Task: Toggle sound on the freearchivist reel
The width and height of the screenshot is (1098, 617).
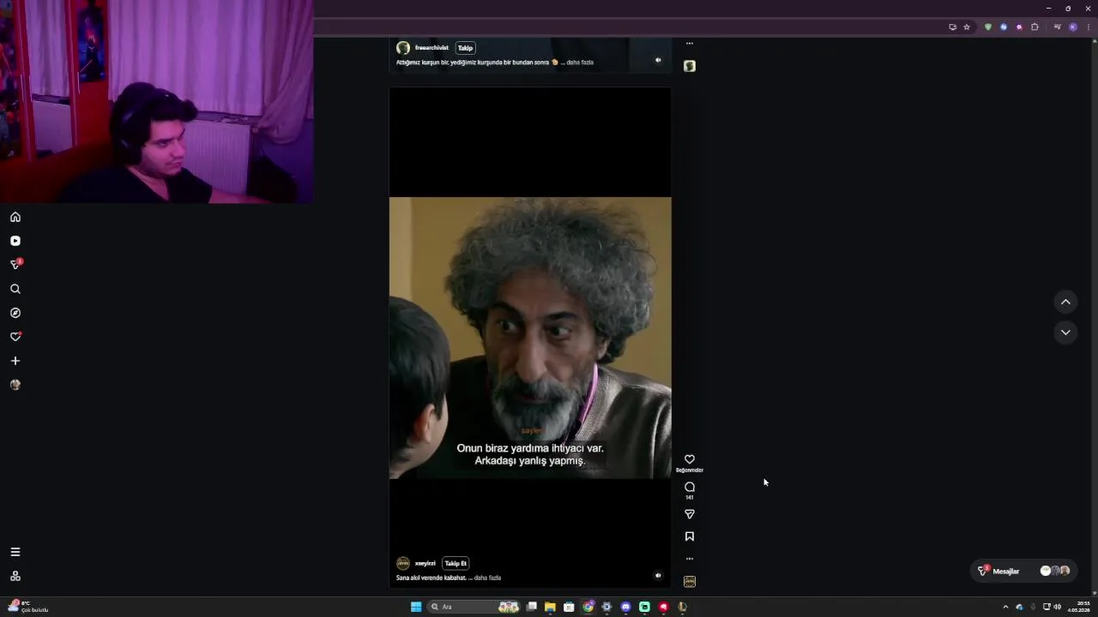Action: (x=658, y=60)
